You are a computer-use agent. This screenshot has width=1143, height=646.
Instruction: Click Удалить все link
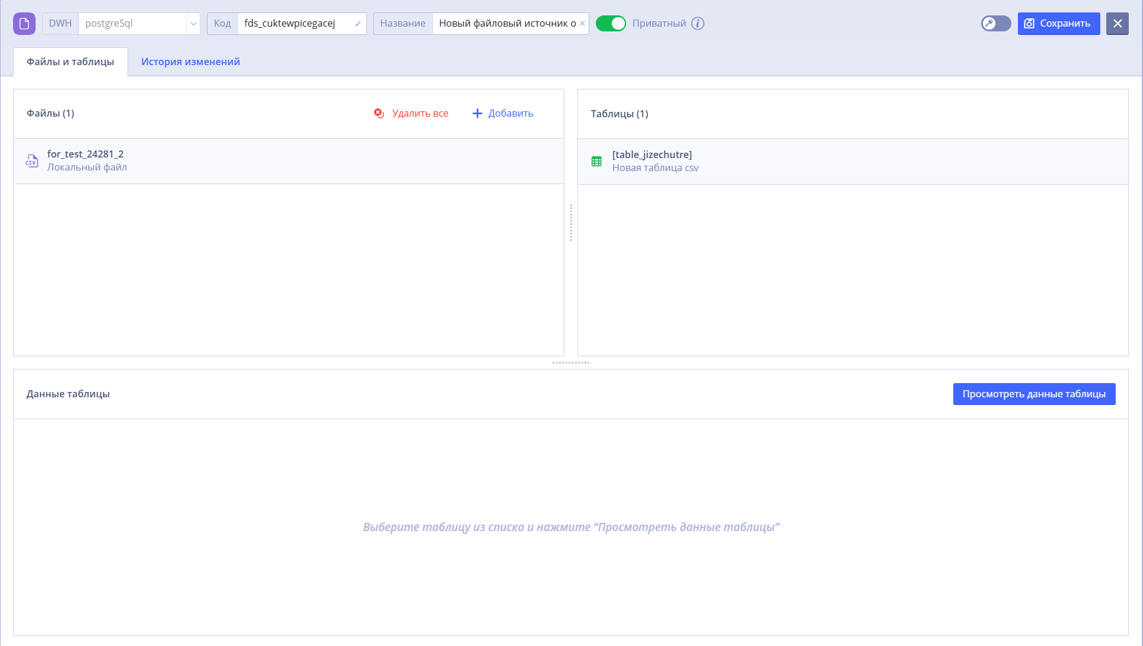420,113
